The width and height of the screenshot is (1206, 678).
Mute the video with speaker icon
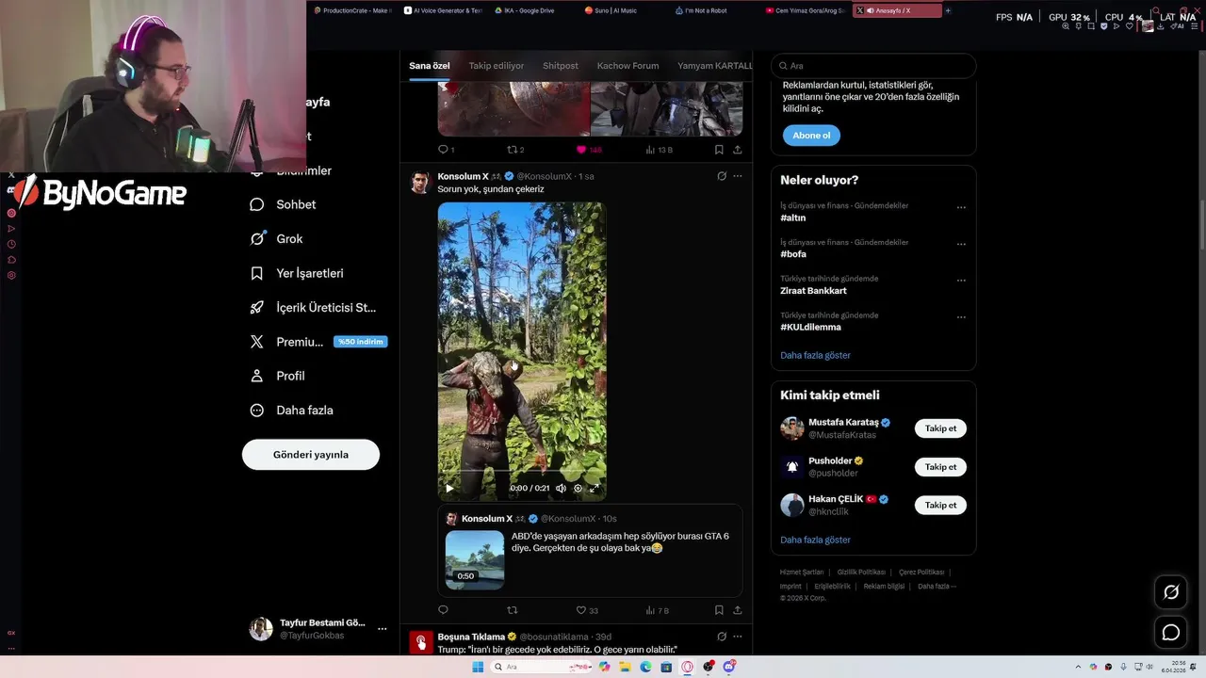point(561,488)
